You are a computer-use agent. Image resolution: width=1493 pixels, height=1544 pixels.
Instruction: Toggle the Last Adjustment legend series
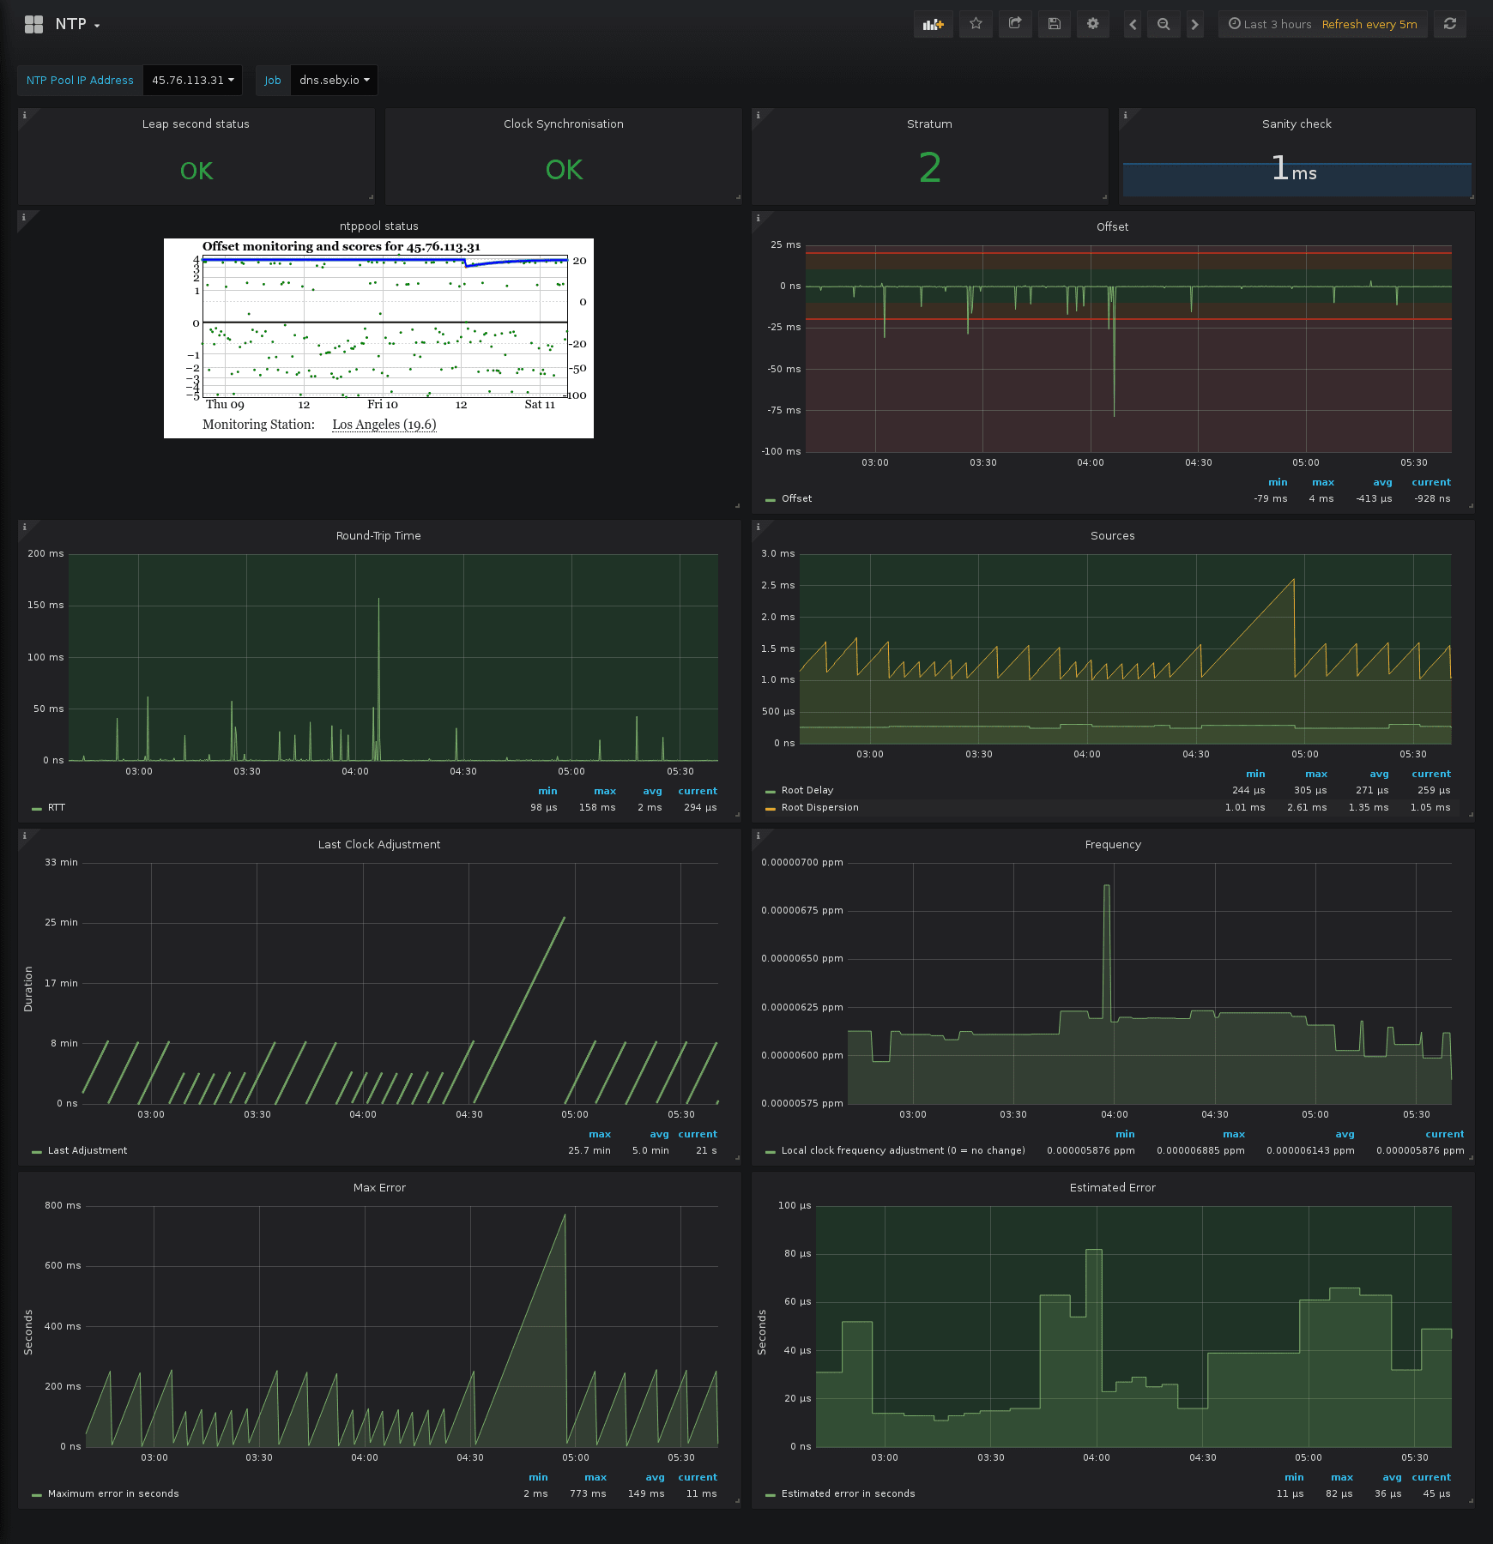coord(88,1150)
